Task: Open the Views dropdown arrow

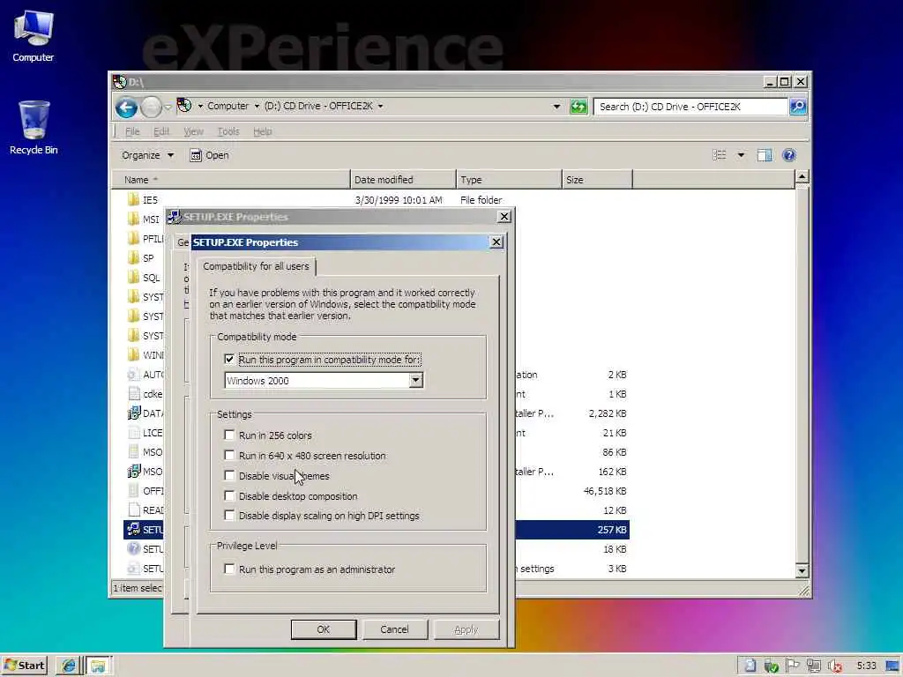Action: click(741, 155)
